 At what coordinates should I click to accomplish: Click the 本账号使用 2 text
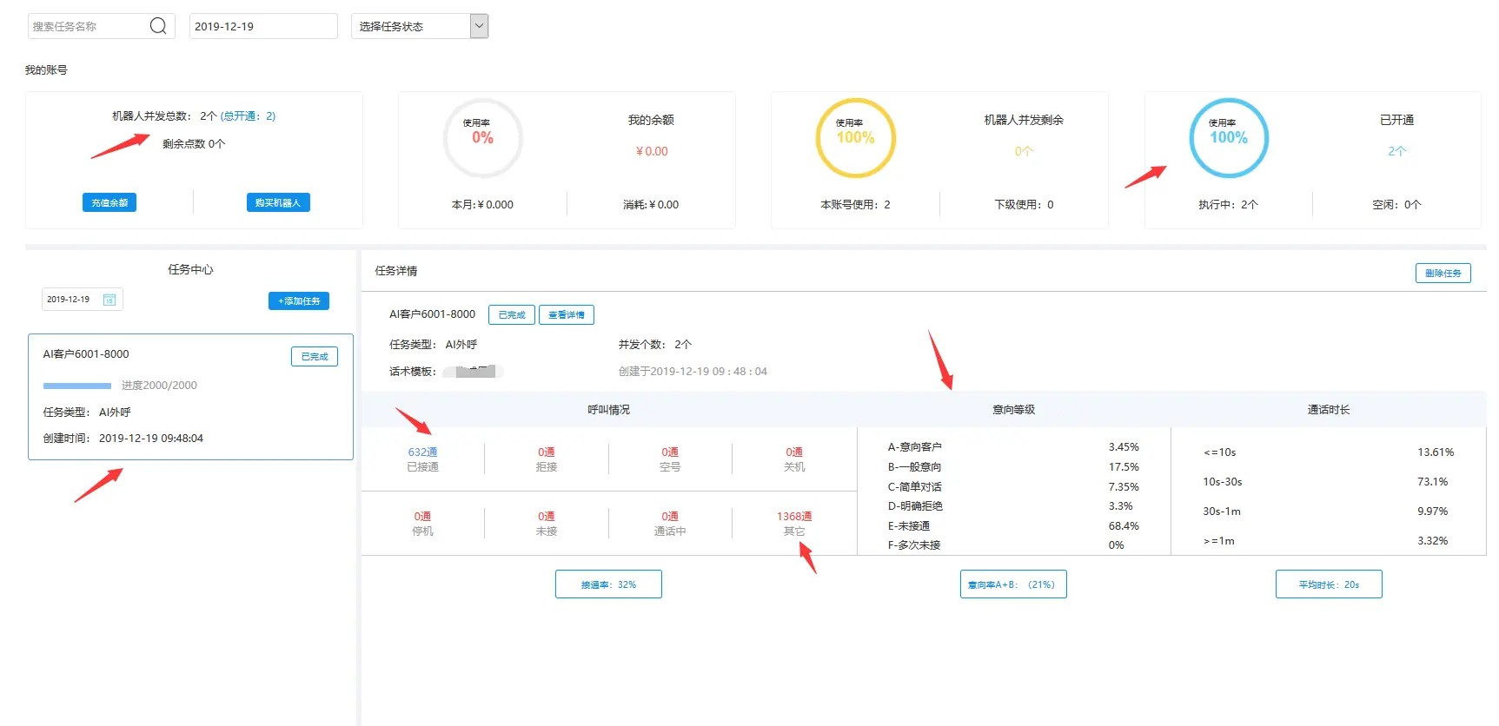click(855, 205)
